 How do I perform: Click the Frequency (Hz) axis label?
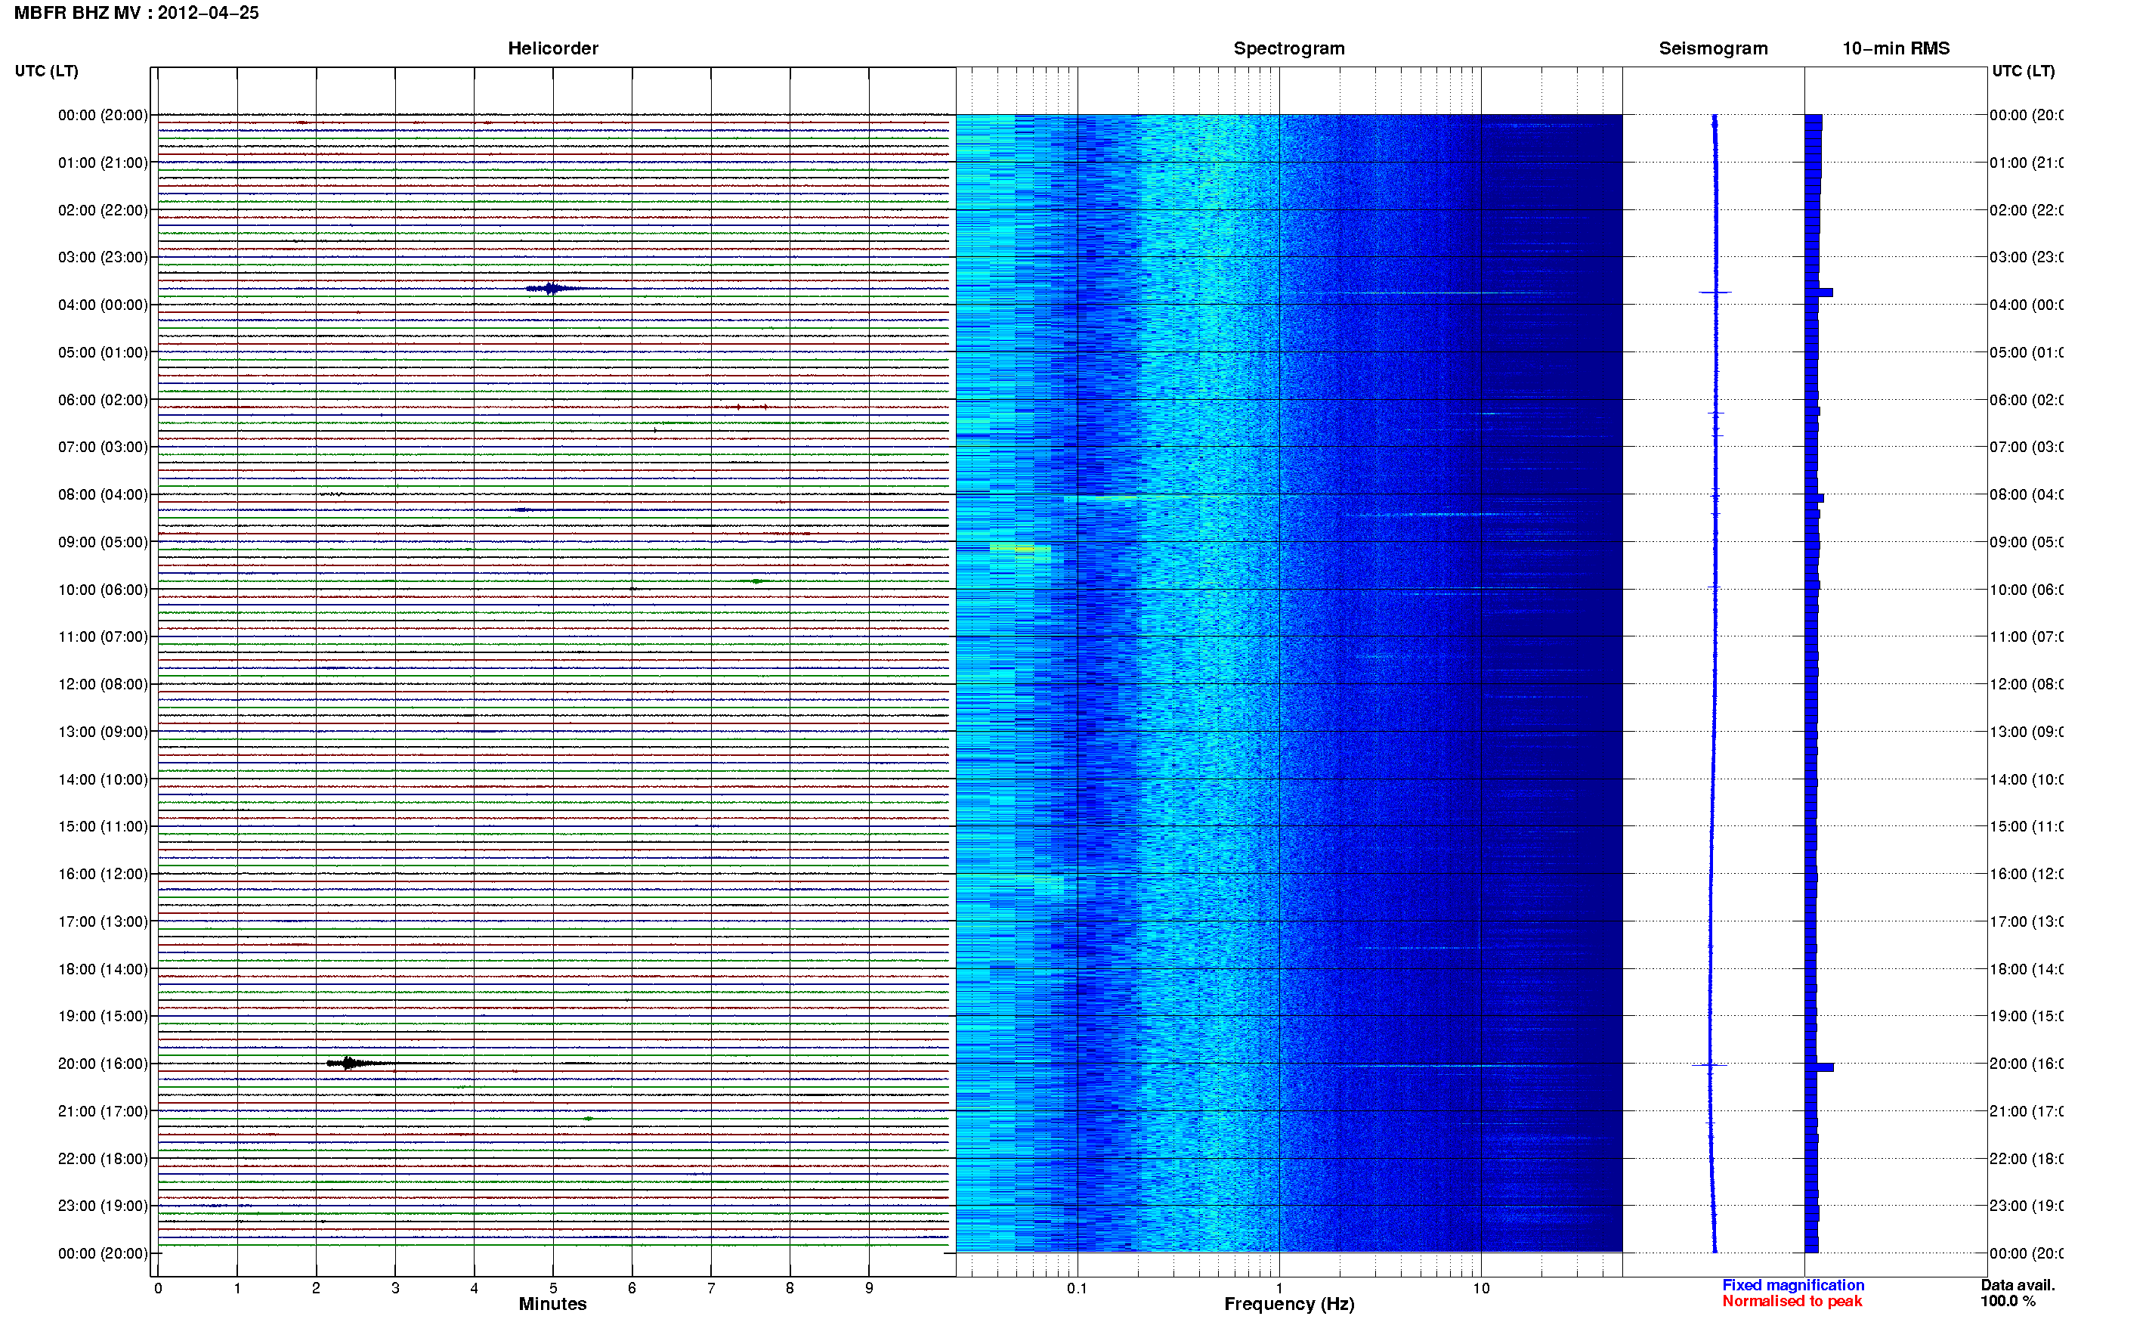click(1289, 1304)
